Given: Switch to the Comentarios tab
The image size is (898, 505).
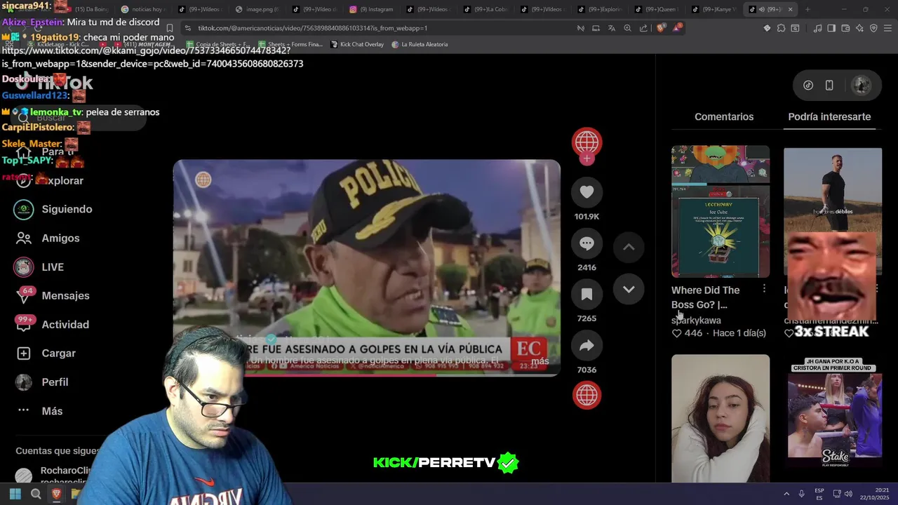Looking at the screenshot, I should click(724, 116).
